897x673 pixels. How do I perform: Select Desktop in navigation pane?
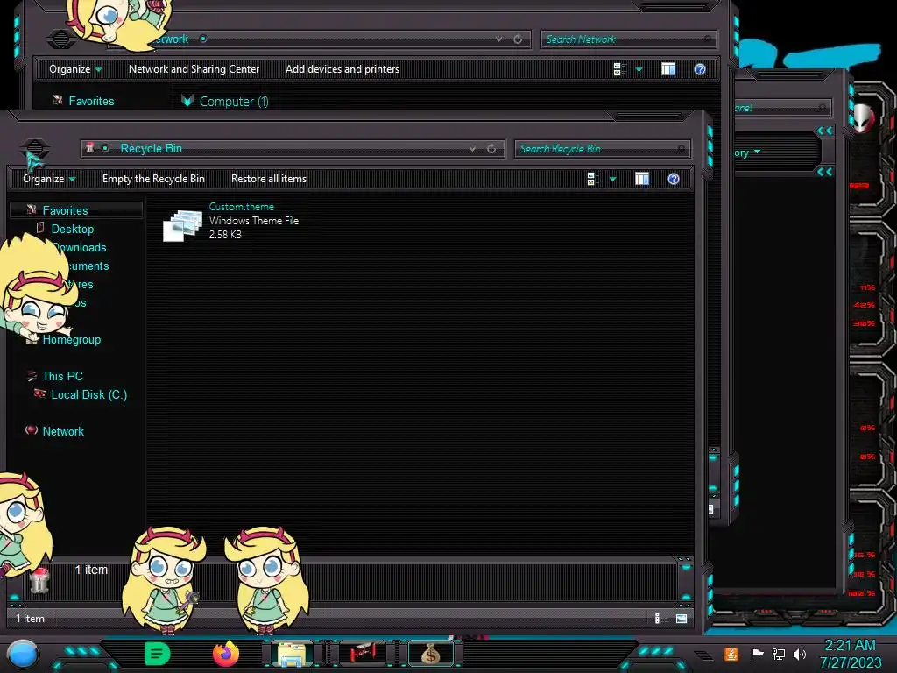click(x=73, y=229)
